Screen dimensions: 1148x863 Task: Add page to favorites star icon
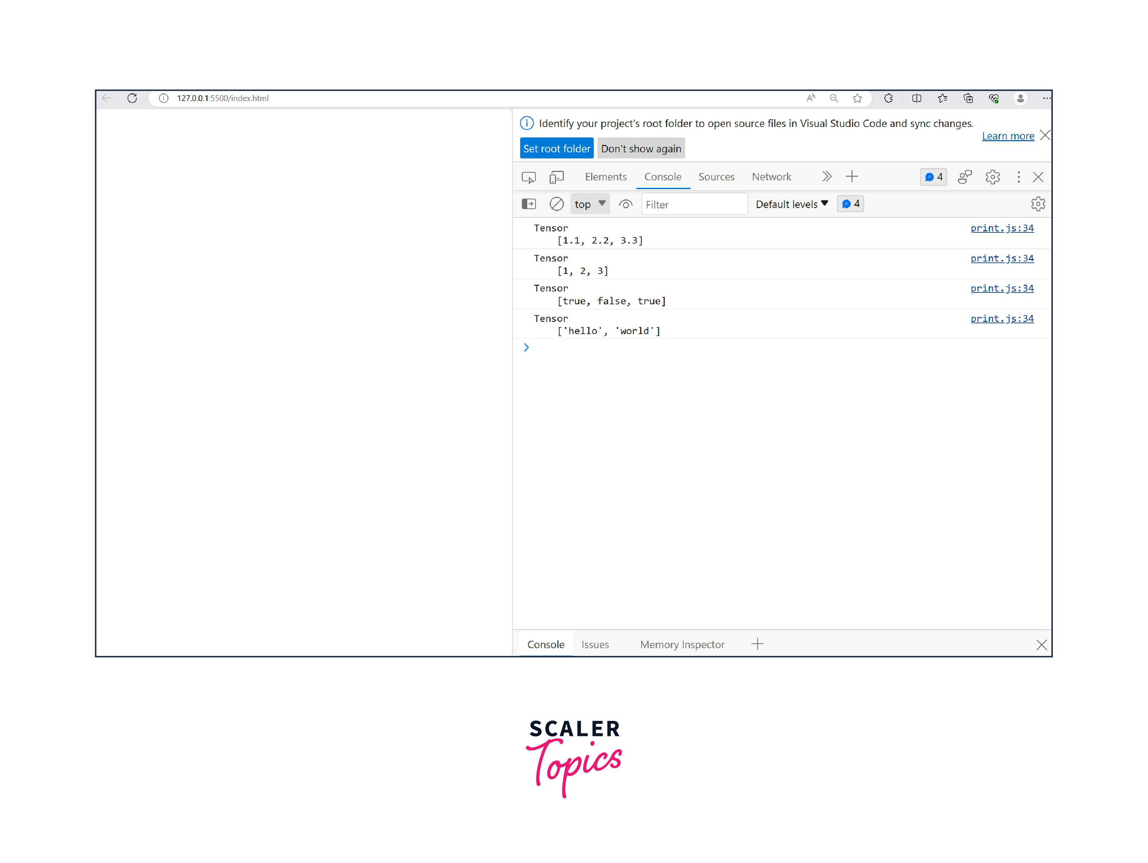(x=857, y=98)
